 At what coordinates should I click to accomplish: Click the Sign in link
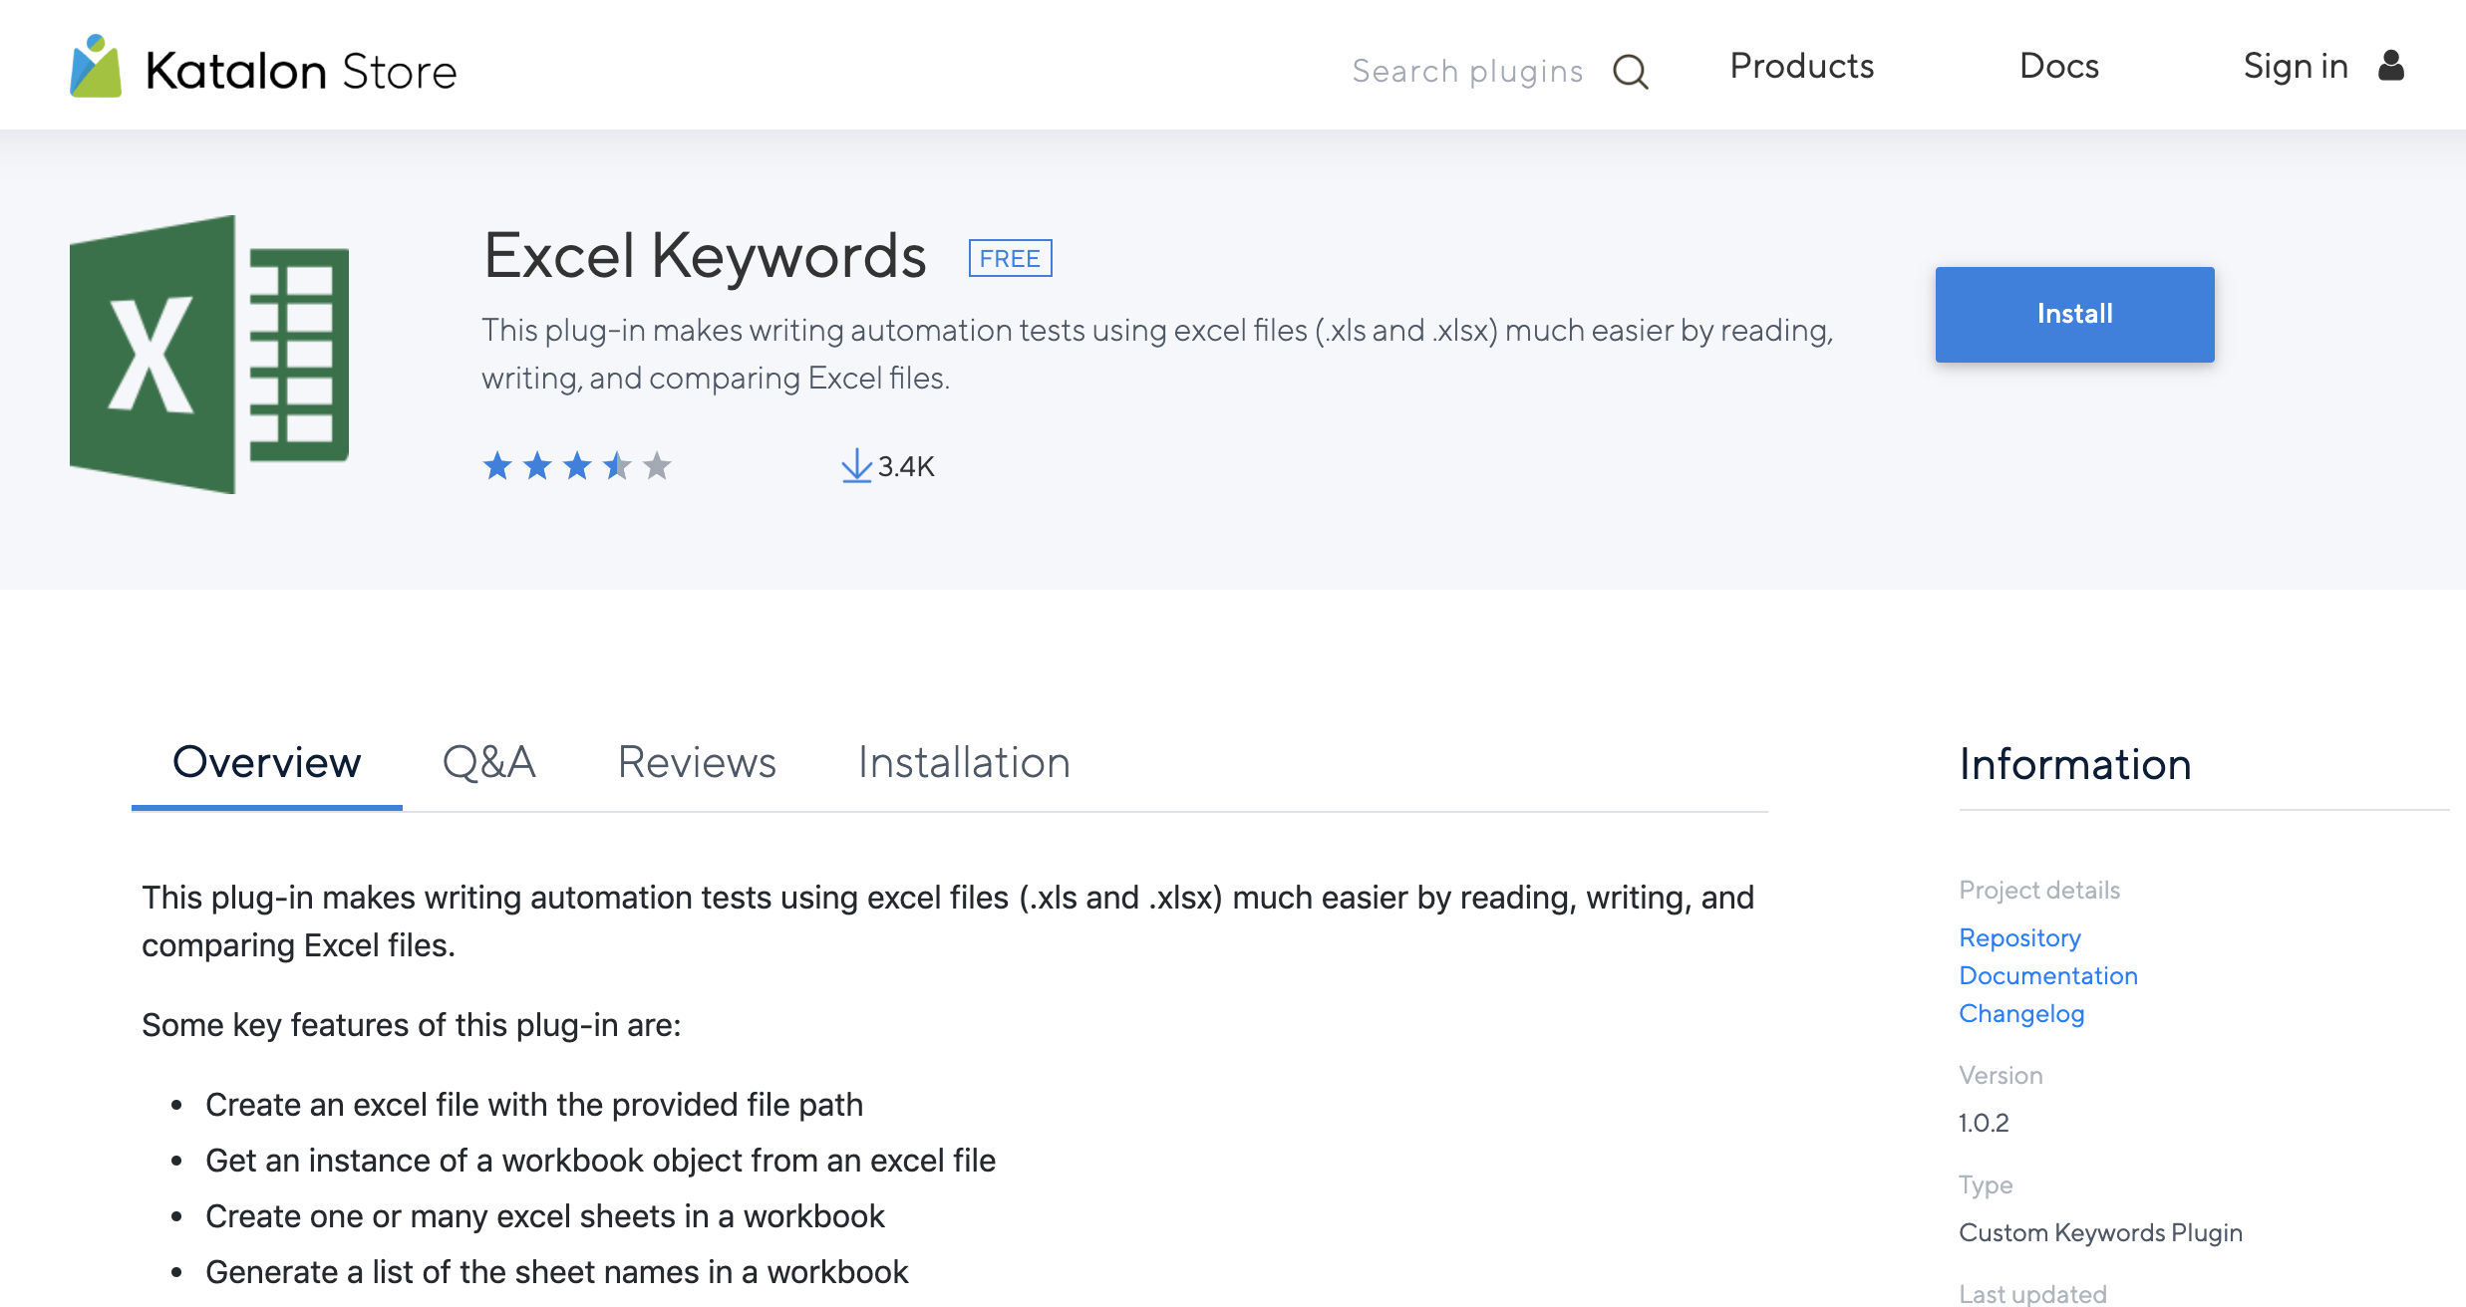2296,66
